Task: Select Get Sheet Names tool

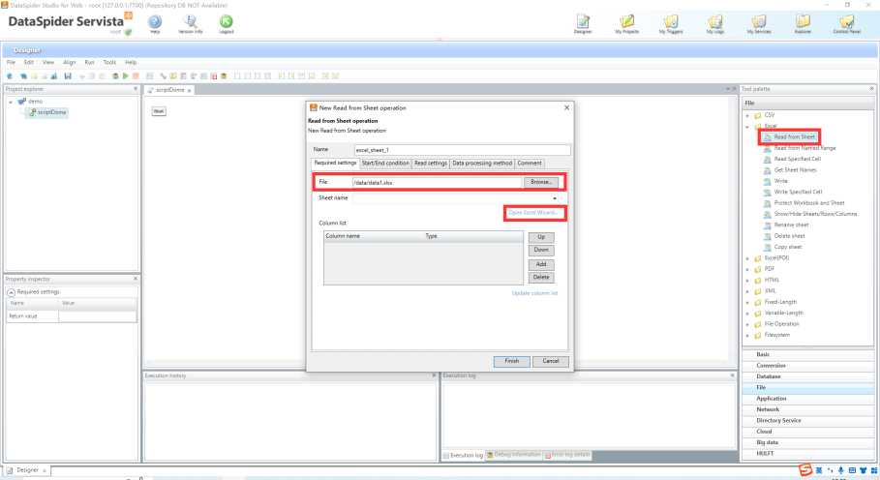Action: (x=795, y=170)
